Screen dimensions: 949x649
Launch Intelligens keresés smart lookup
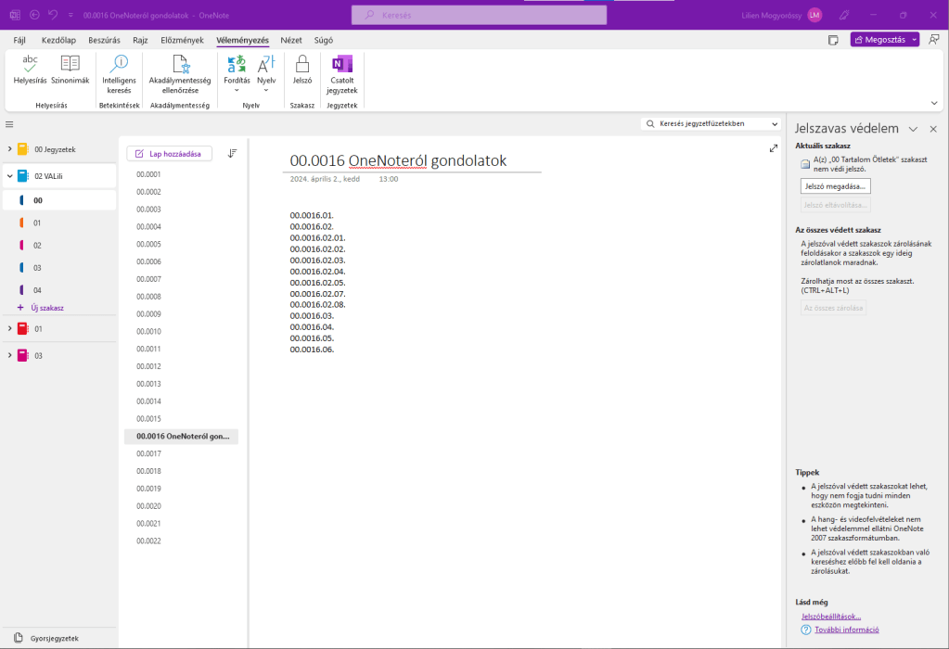click(119, 64)
